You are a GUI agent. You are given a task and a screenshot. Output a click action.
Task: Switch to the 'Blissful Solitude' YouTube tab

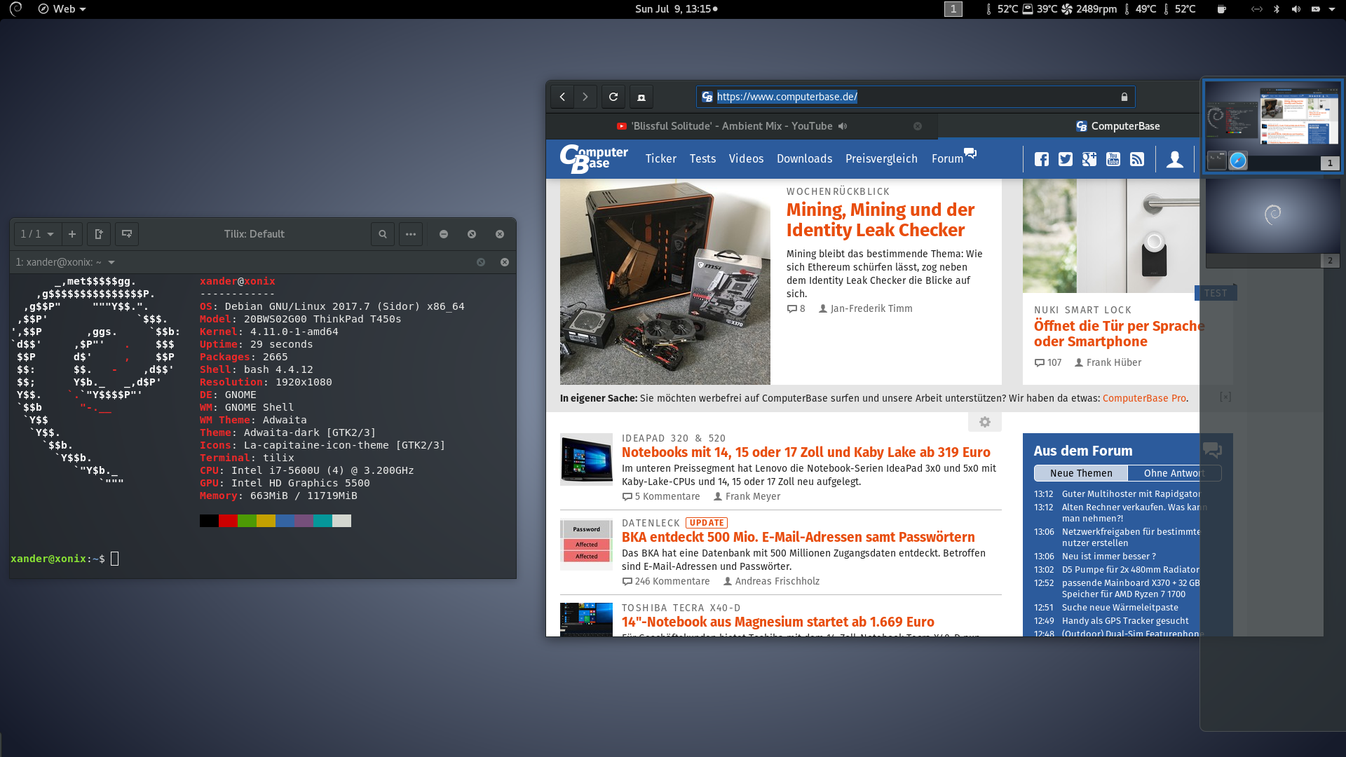click(x=731, y=126)
